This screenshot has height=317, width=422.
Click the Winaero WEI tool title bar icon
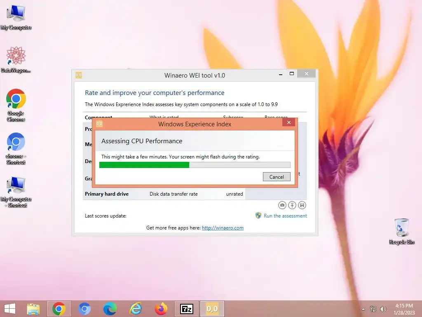pyautogui.click(x=79, y=75)
